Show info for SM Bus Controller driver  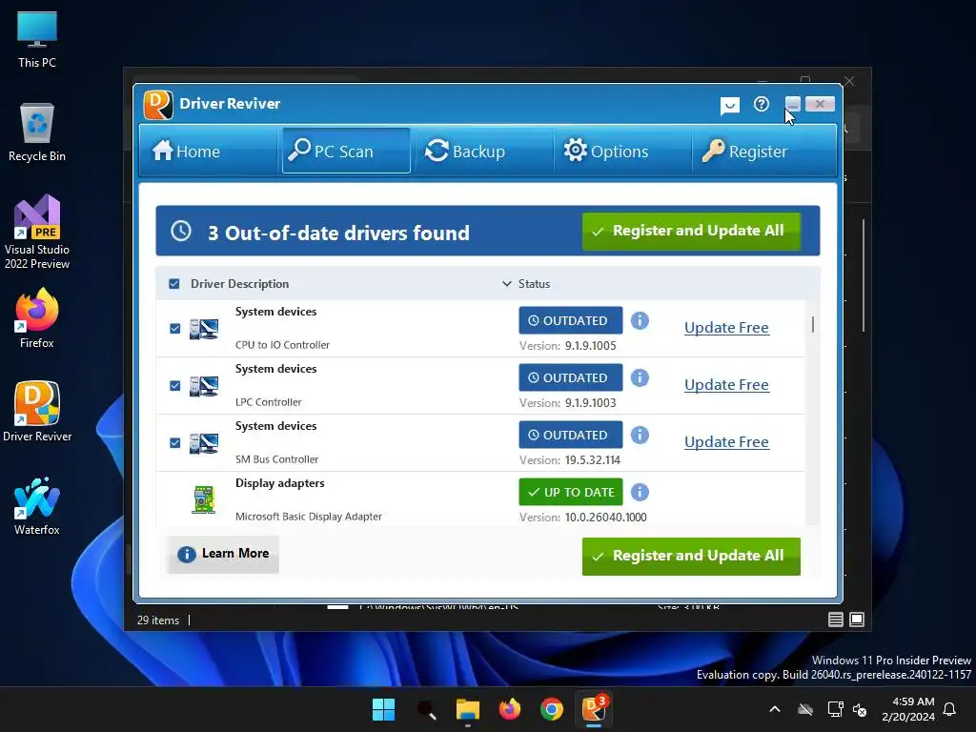640,435
